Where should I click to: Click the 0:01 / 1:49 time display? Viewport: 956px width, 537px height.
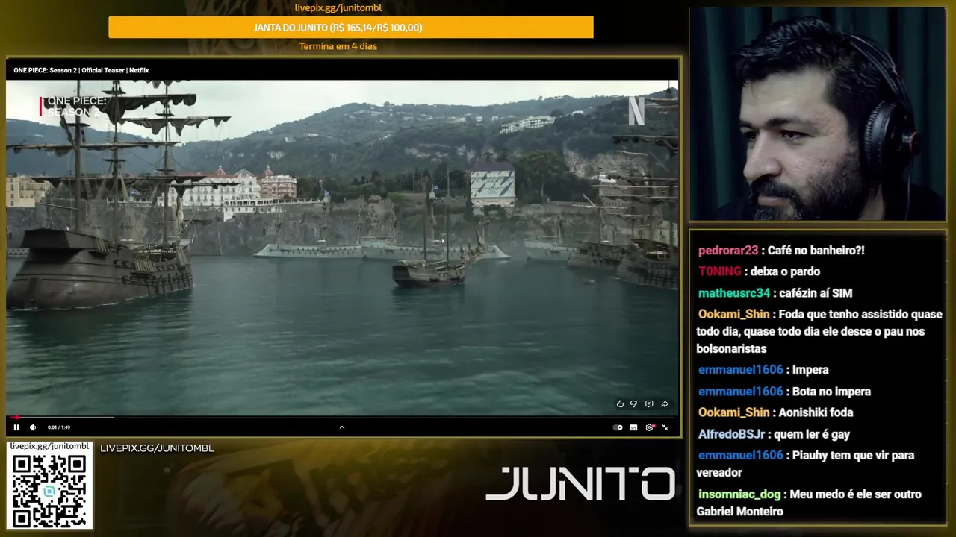[x=59, y=427]
